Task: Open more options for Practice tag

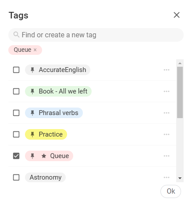Action: (x=167, y=134)
